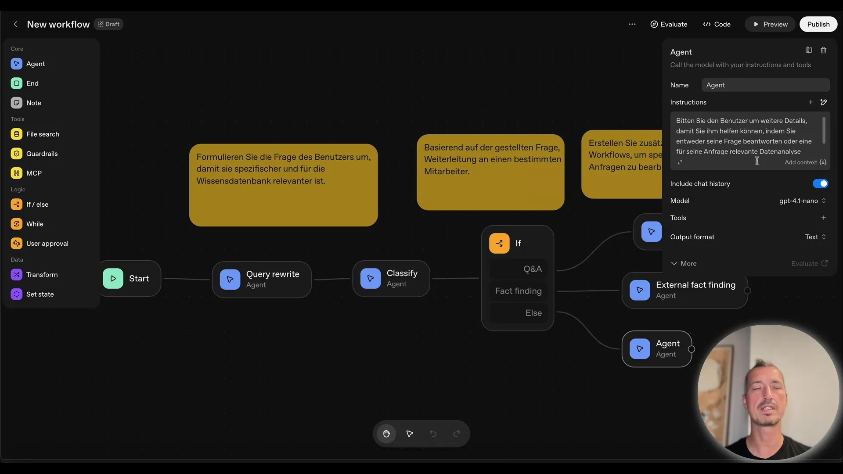Select the MCP tool icon

[x=16, y=173]
